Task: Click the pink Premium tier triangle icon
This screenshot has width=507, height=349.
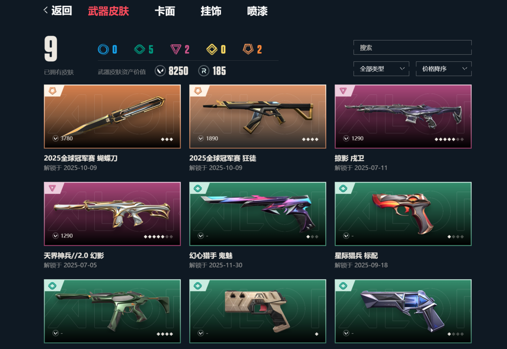Action: click(x=176, y=49)
